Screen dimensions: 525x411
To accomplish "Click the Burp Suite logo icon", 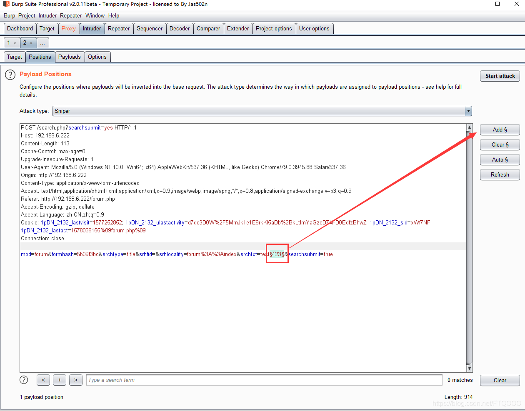I will click(6, 4).
